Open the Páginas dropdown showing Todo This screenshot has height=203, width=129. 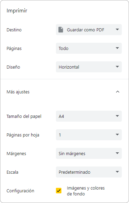(x=89, y=48)
